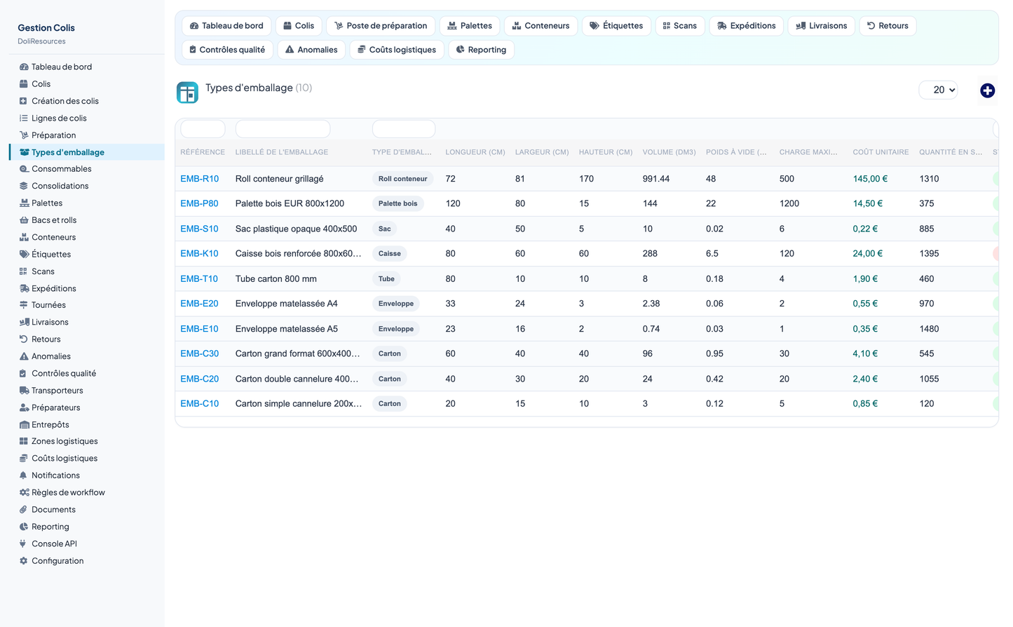The image size is (1013, 627).
Task: Click the plug icon beside Console API
Action: click(23, 544)
